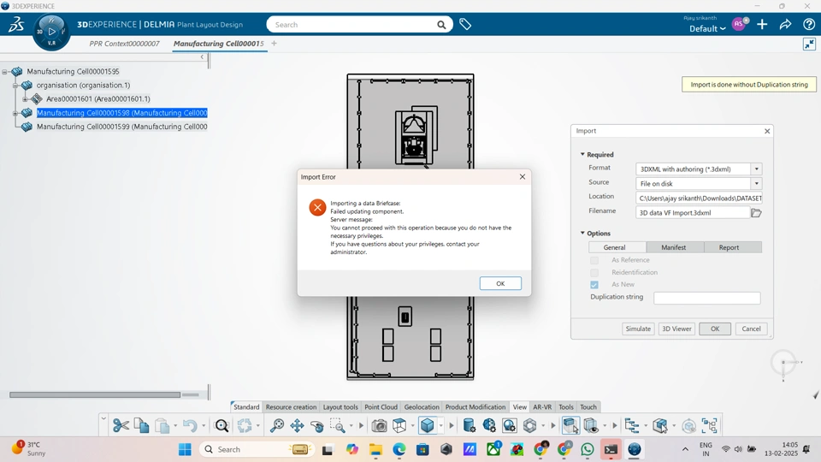Viewport: 821px width, 462px height.
Task: Click the Duplication string input field
Action: tap(707, 298)
